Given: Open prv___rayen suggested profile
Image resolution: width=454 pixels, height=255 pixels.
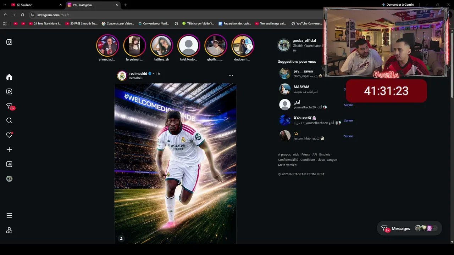Looking at the screenshot, I should [303, 71].
